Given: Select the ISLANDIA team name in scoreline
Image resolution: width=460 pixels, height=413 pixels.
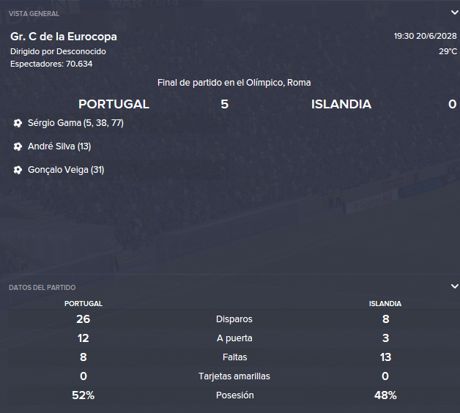Looking at the screenshot, I should 341,104.
